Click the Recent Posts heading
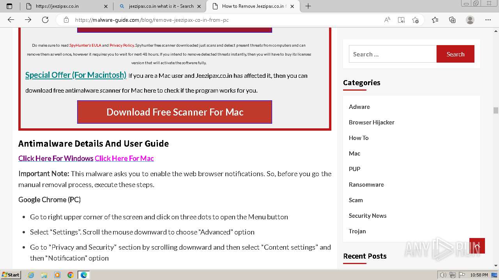The image size is (499, 280). [365, 256]
